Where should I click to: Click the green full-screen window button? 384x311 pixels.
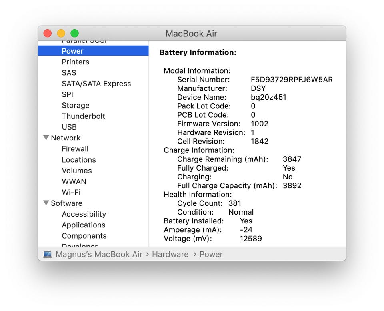(x=74, y=34)
